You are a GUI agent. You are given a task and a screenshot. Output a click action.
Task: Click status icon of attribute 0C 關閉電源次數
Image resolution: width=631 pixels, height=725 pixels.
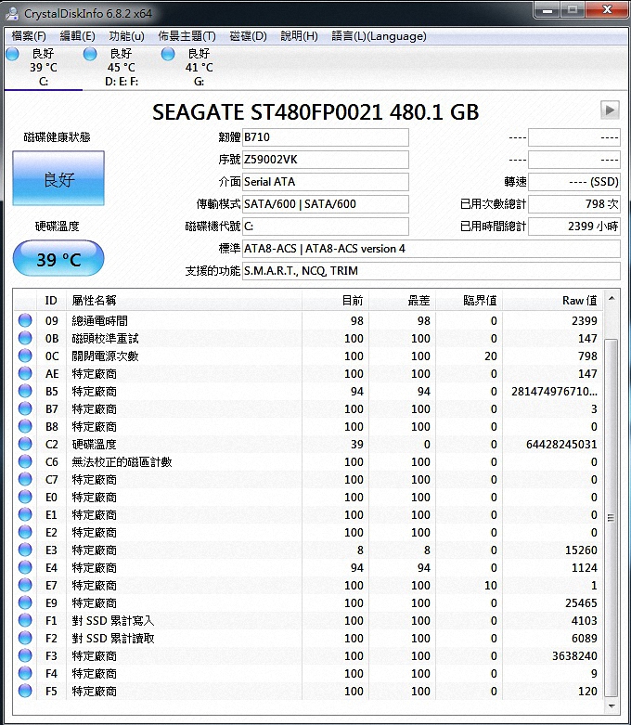25,356
